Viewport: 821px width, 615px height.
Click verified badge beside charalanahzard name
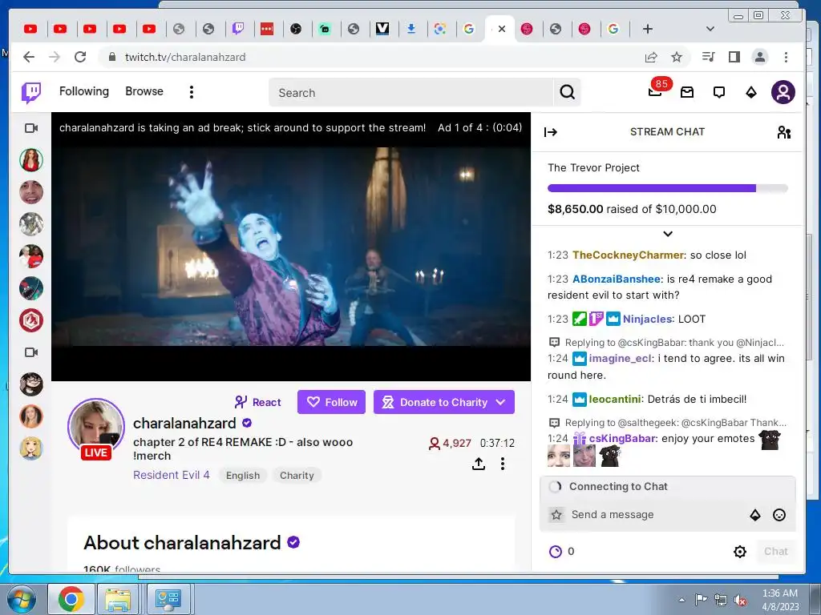click(247, 423)
